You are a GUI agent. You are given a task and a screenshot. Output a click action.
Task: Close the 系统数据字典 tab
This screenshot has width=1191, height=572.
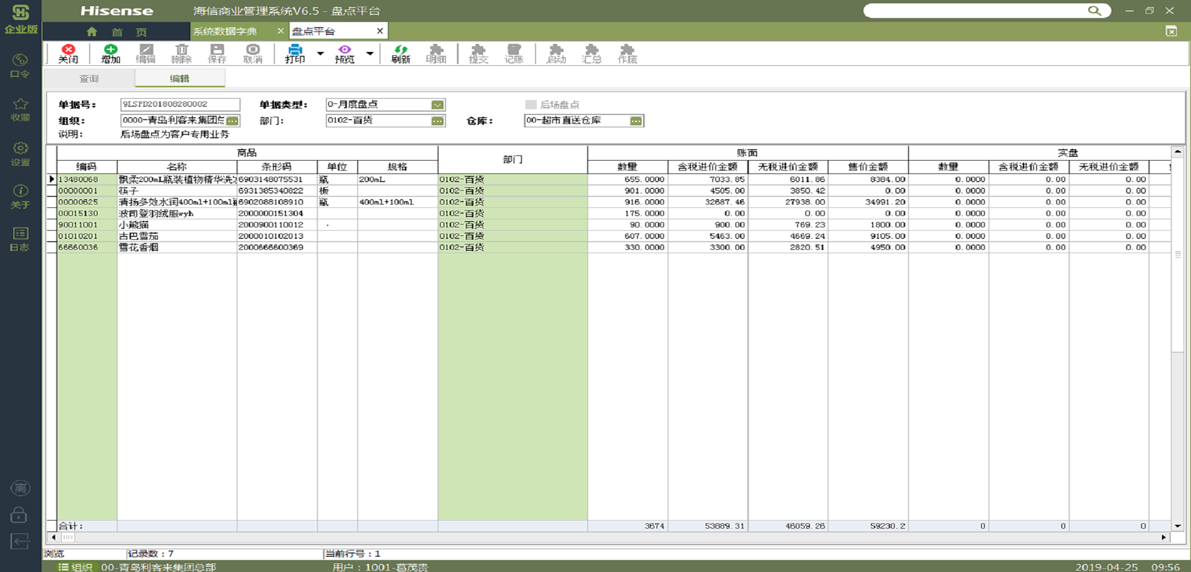click(281, 31)
